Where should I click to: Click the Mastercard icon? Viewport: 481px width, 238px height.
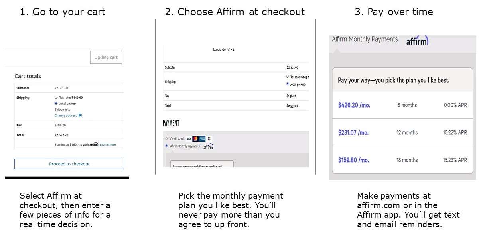195,139
